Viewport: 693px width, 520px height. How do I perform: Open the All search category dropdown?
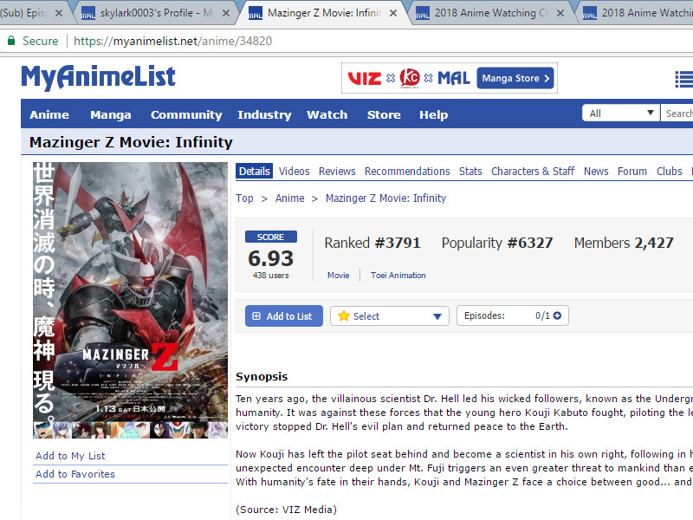click(621, 114)
